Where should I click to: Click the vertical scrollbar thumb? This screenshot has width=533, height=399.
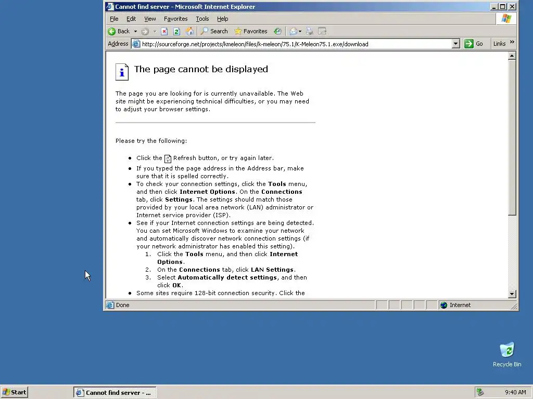coord(512,137)
